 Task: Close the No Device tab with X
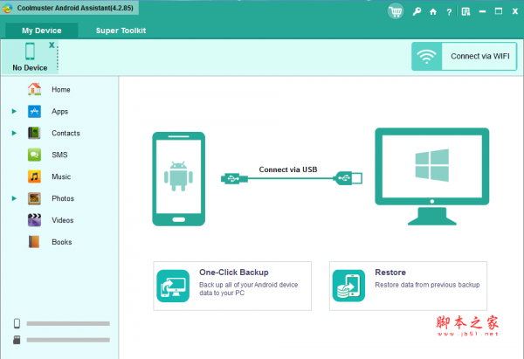(x=52, y=45)
